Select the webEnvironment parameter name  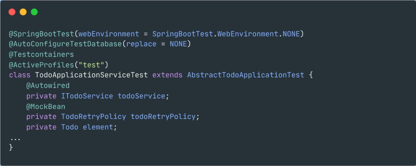pos(109,34)
